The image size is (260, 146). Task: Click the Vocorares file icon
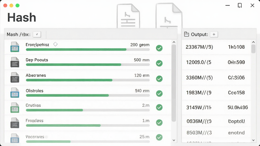tap(15, 138)
